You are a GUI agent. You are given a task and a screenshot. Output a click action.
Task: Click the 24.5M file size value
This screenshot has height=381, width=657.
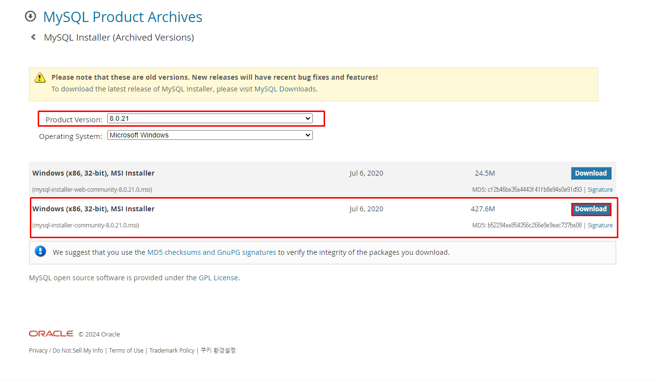tap(485, 173)
